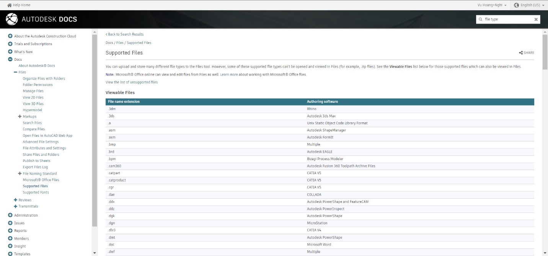Collapse the Files subsection
Image resolution: width=548 pixels, height=256 pixels.
[15, 72]
